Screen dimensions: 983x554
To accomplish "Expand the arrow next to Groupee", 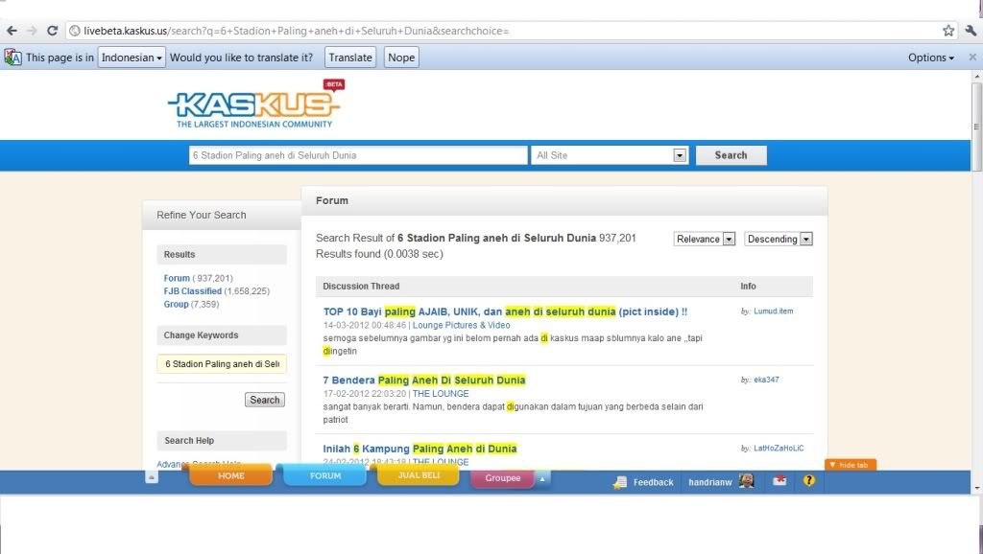I will pyautogui.click(x=542, y=479).
